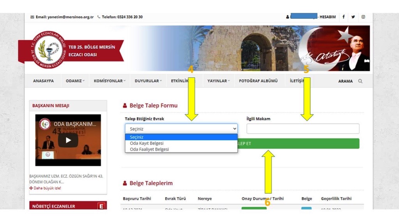The width and height of the screenshot is (399, 224).
Task: Click the search magnifier icon
Action: (x=360, y=81)
